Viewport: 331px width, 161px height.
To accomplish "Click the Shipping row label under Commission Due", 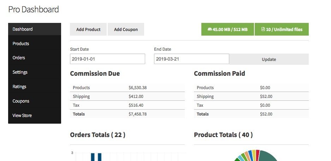I will click(81, 97).
